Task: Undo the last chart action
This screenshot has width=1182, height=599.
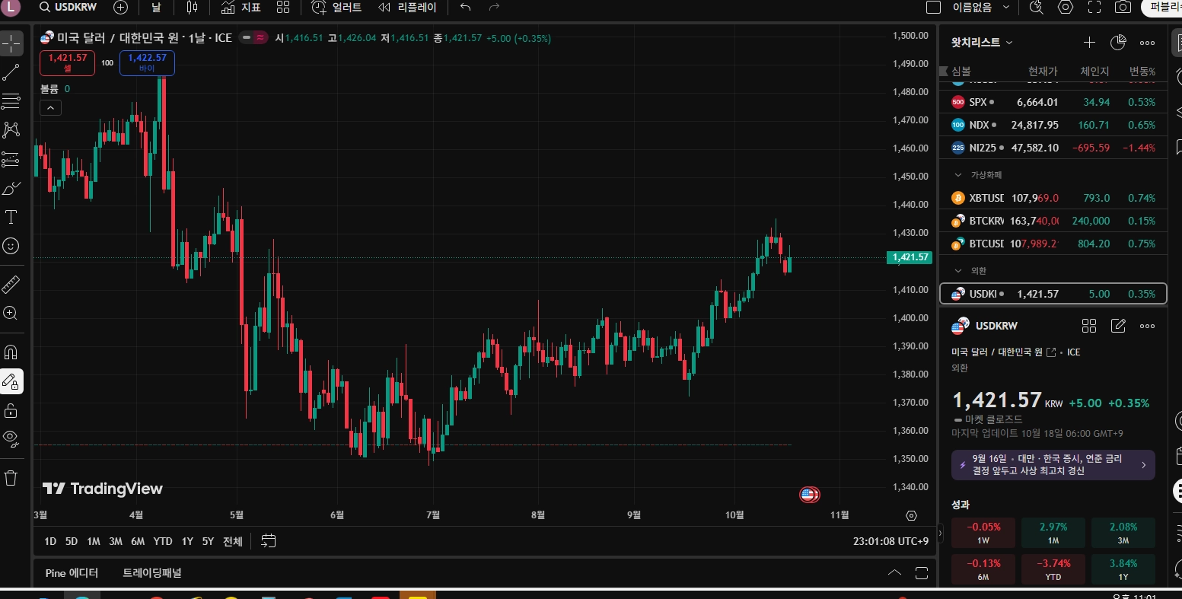Action: coord(466,7)
